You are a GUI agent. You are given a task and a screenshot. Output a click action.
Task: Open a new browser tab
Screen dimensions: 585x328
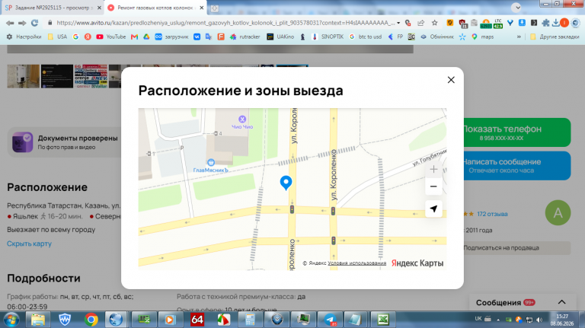214,8
